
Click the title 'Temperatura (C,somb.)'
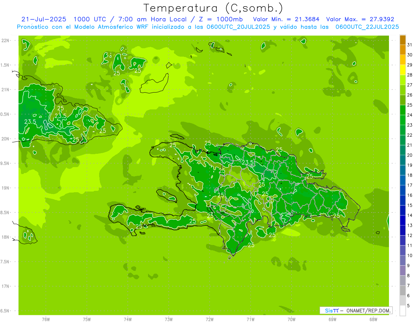213,8
